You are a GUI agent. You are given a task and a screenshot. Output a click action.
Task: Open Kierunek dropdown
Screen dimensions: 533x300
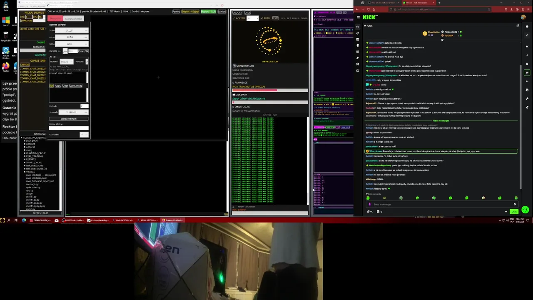pyautogui.click(x=84, y=134)
